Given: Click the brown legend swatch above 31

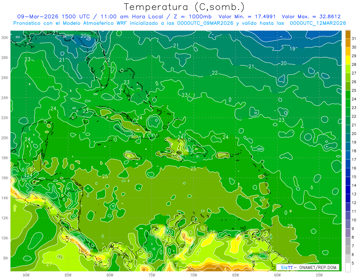Looking at the screenshot, I should point(348,34).
